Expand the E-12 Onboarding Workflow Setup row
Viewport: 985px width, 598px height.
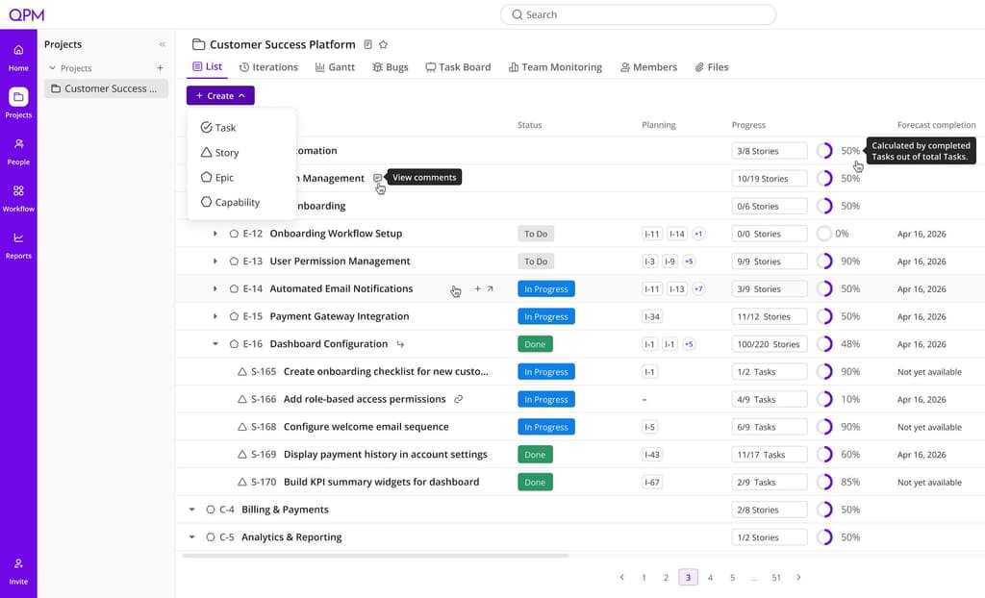click(215, 234)
